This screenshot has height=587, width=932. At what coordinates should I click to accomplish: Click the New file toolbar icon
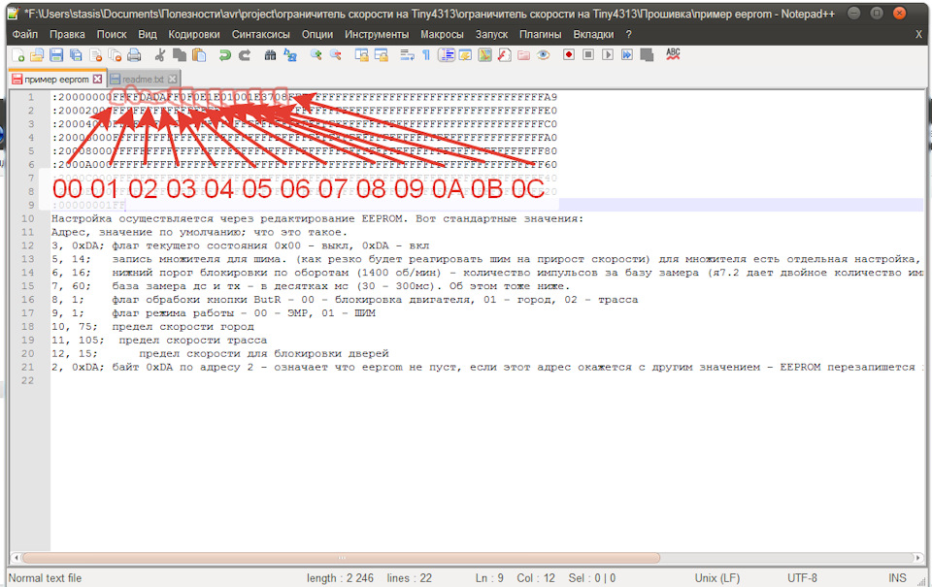18,55
